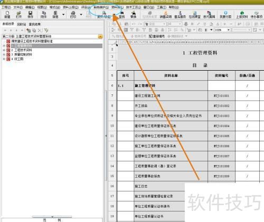Image resolution: width=264 pixels, height=222 pixels.
Task: Switch to the 回收站 tab
Action: tap(22, 24)
